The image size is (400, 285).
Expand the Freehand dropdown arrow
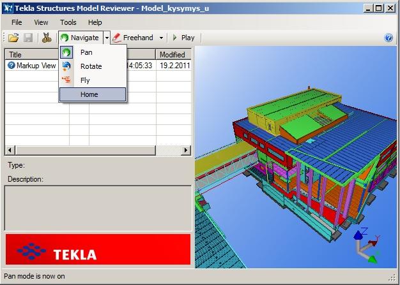(x=161, y=38)
